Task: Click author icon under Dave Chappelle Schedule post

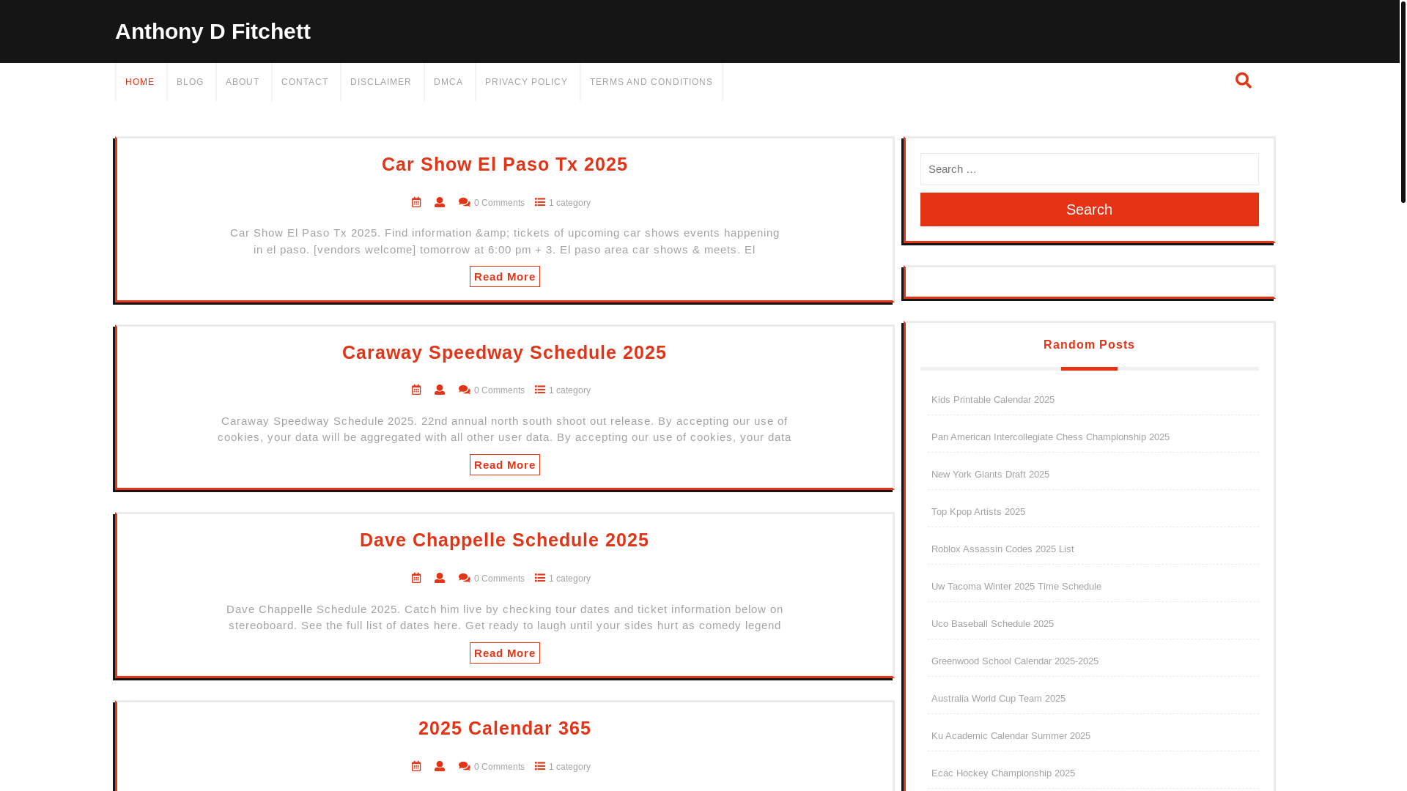Action: pos(440,578)
